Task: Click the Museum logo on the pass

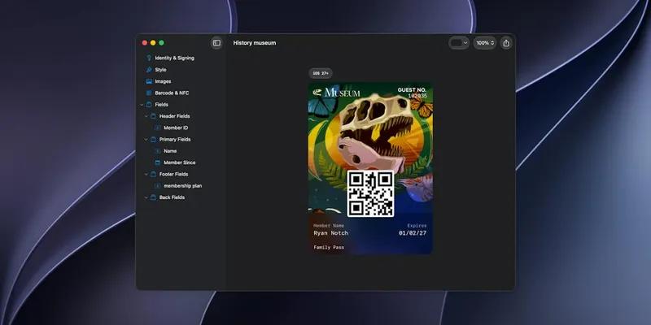Action: (x=336, y=93)
